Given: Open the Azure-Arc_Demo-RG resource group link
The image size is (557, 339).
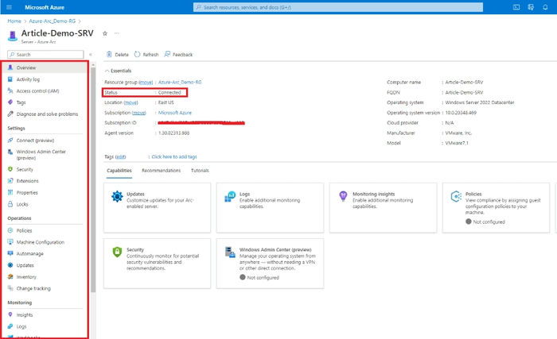Looking at the screenshot, I should (x=180, y=83).
